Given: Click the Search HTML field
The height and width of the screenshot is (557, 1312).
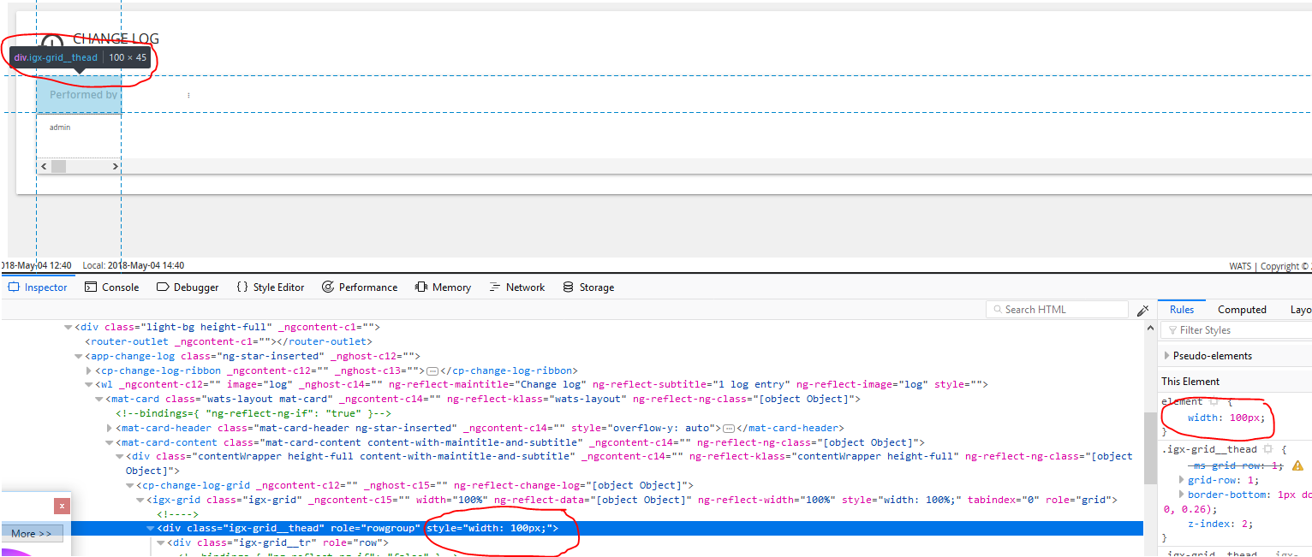Looking at the screenshot, I should 1058,310.
